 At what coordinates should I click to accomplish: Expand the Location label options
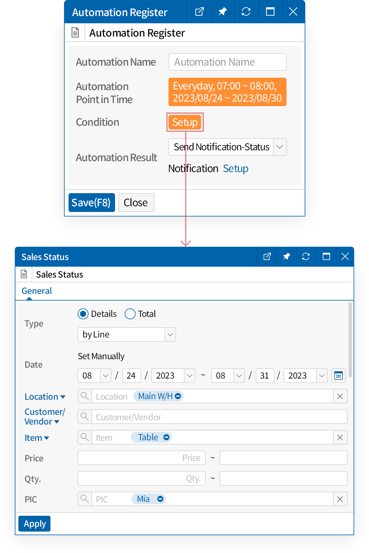point(63,397)
